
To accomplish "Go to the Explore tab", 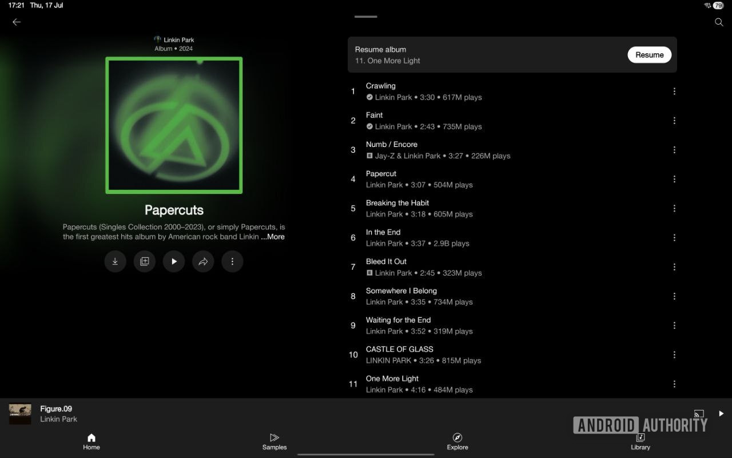I will 457,441.
